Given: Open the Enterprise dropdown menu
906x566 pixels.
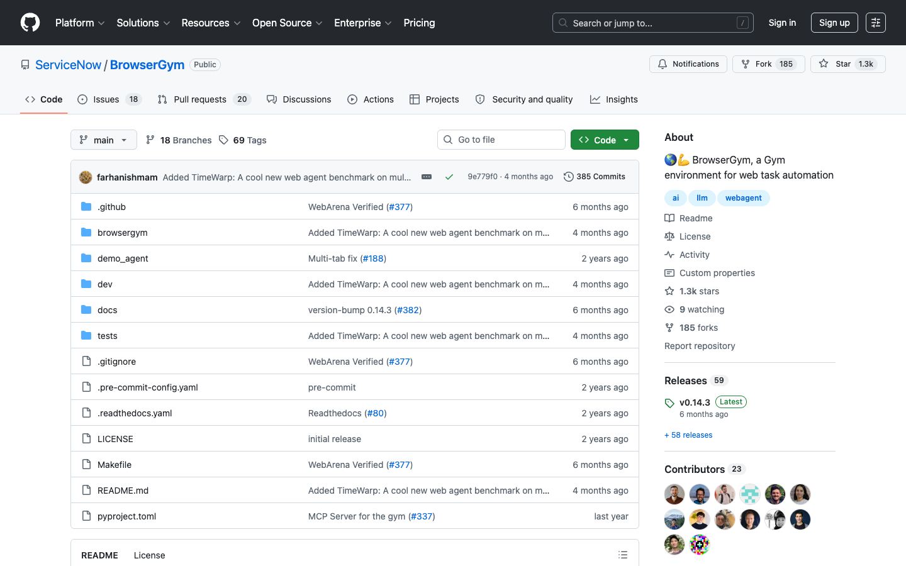Looking at the screenshot, I should (363, 23).
